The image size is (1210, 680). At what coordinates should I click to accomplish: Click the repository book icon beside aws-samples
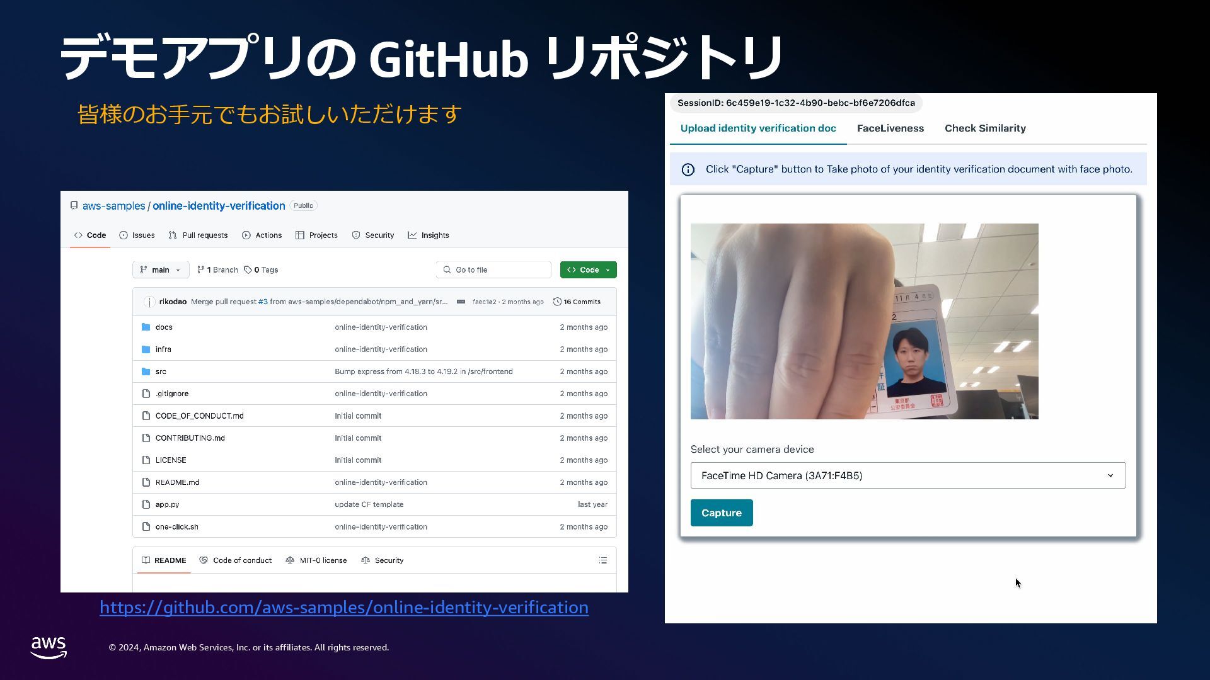pyautogui.click(x=74, y=206)
